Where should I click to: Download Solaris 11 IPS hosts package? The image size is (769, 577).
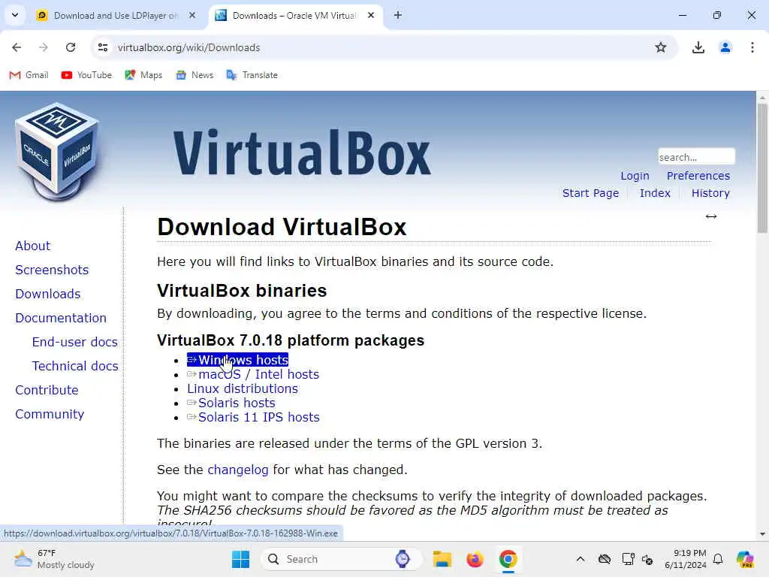click(253, 417)
